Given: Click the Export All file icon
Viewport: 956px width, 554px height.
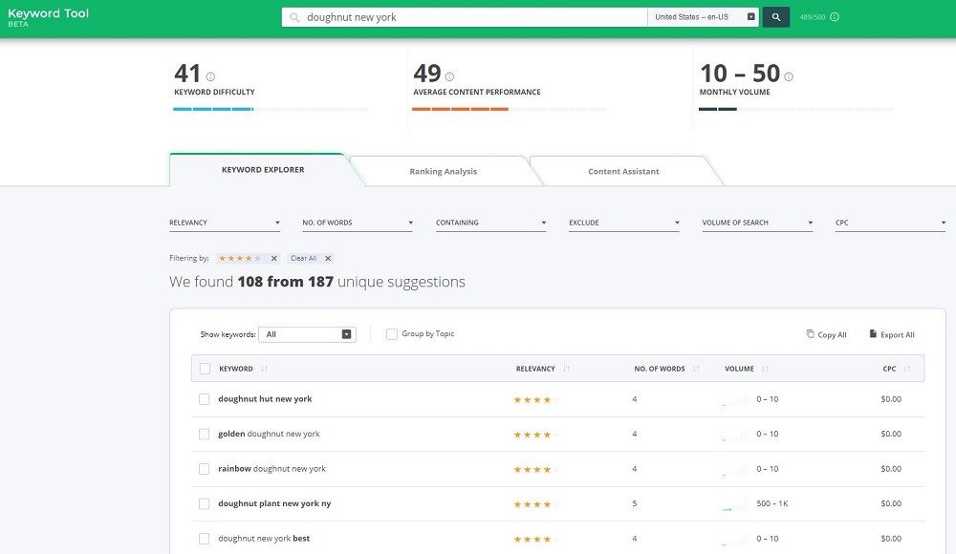Looking at the screenshot, I should (x=873, y=334).
